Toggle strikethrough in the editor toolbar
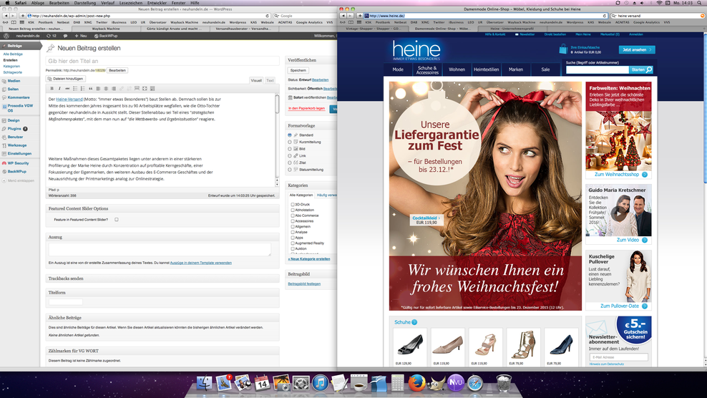The width and height of the screenshot is (707, 398). coord(67,89)
